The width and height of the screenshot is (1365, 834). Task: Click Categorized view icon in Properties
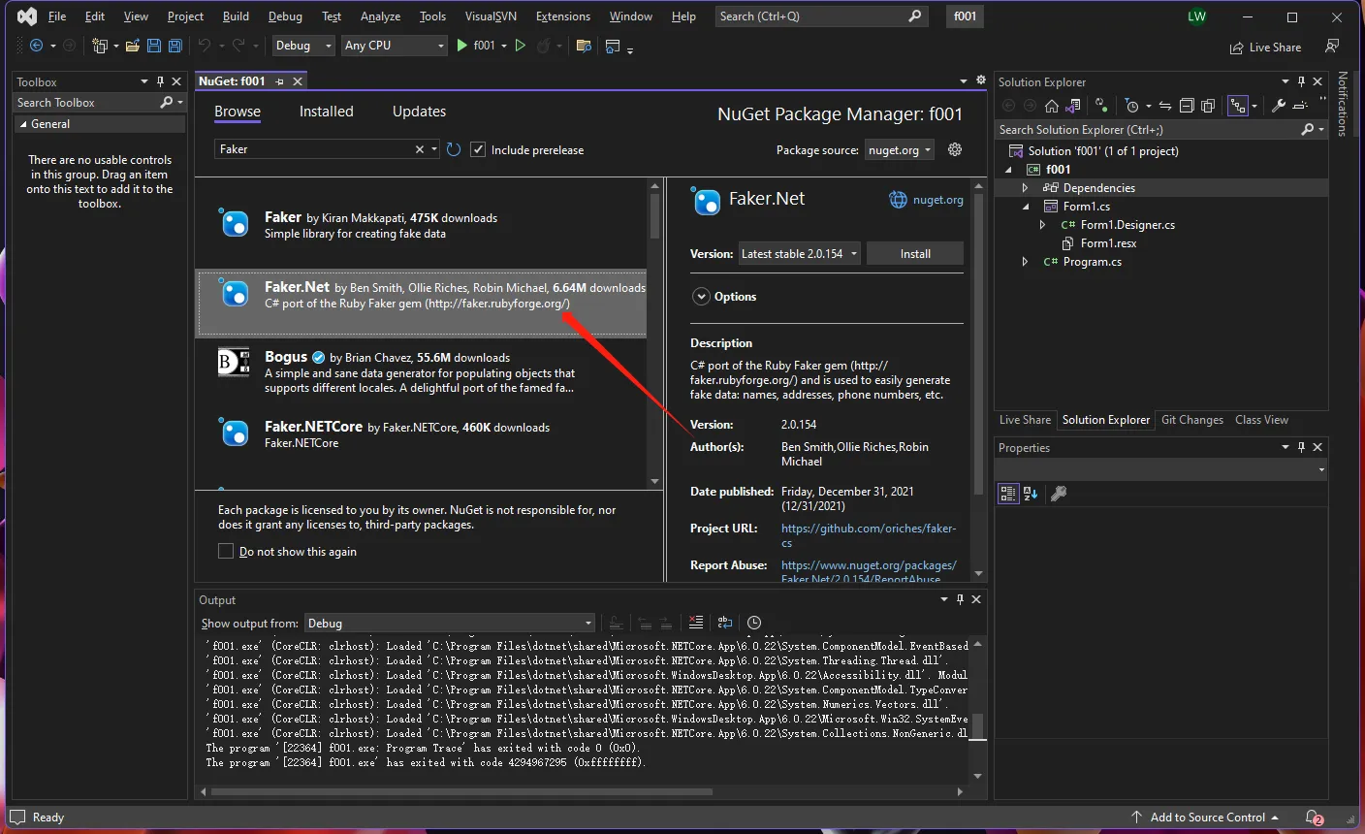(1008, 494)
